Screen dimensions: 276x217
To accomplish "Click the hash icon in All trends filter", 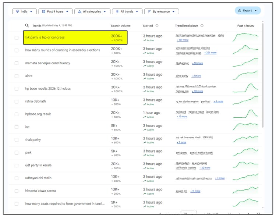I will (117, 11).
